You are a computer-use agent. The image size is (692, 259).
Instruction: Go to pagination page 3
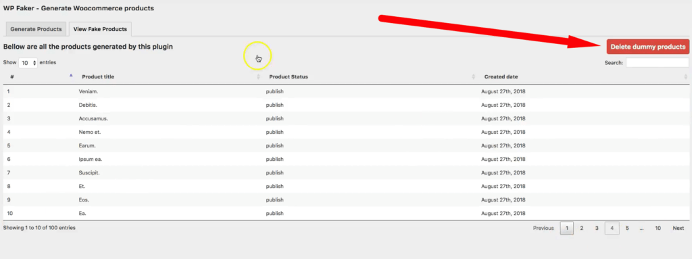click(x=597, y=228)
